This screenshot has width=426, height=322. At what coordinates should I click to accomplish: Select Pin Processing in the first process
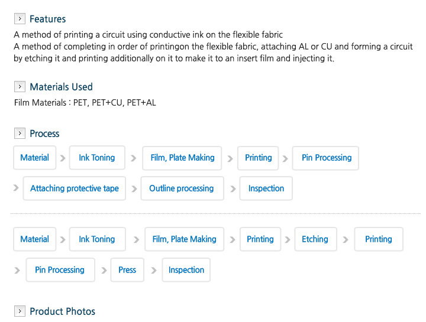(325, 158)
